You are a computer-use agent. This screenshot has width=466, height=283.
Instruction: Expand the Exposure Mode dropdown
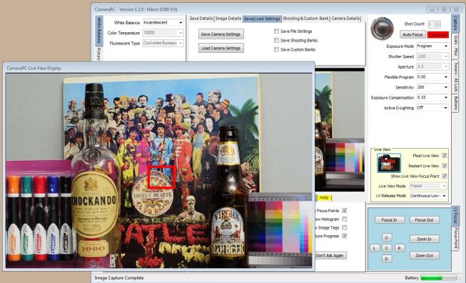click(432, 46)
